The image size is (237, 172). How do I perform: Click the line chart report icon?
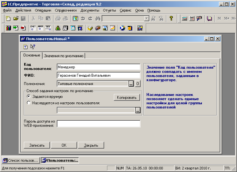click(113, 28)
